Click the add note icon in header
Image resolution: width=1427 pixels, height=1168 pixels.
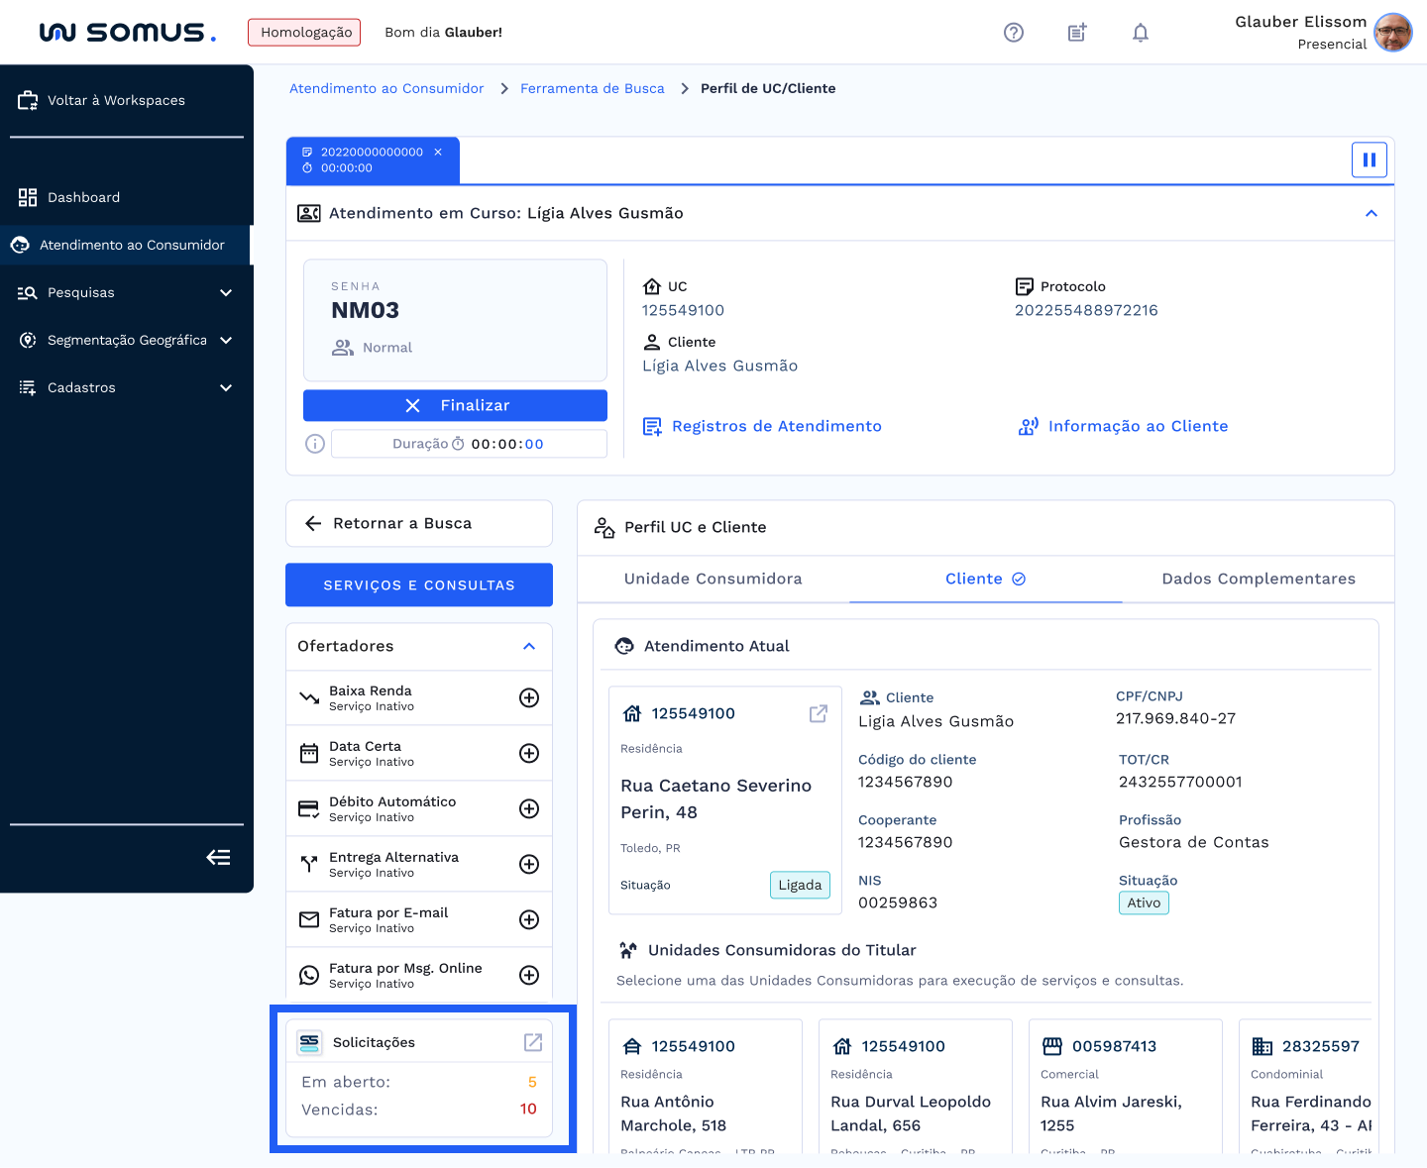click(x=1076, y=33)
